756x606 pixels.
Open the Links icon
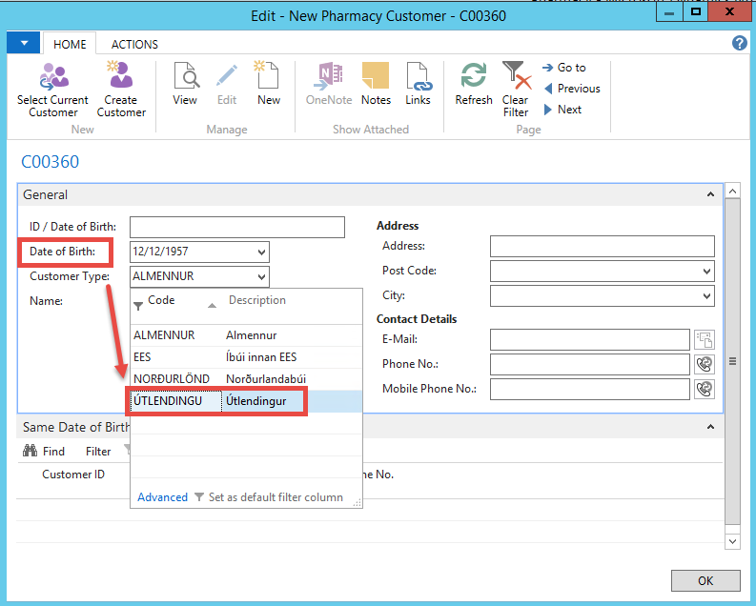[418, 76]
